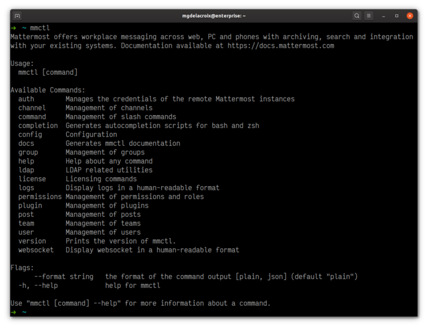Click the 'Flags:' heading

(x=22, y=268)
